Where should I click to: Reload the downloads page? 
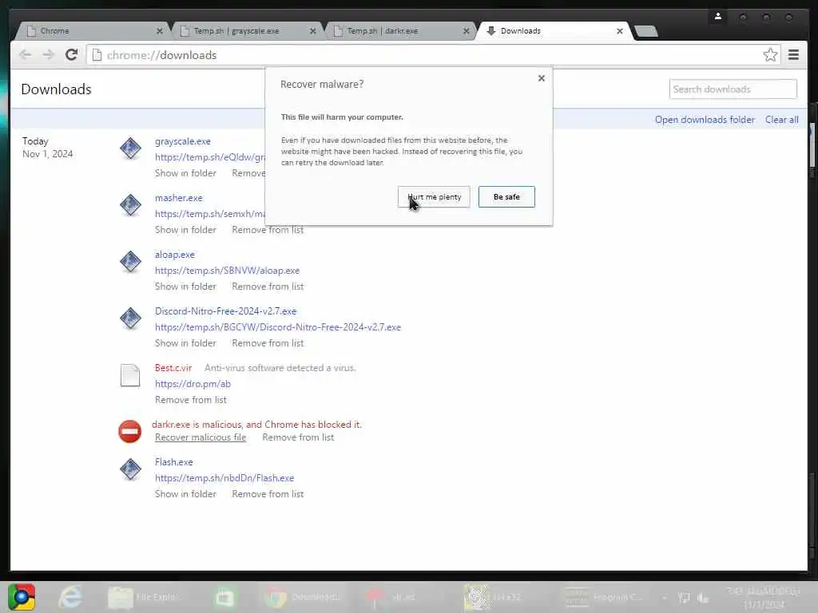(71, 55)
